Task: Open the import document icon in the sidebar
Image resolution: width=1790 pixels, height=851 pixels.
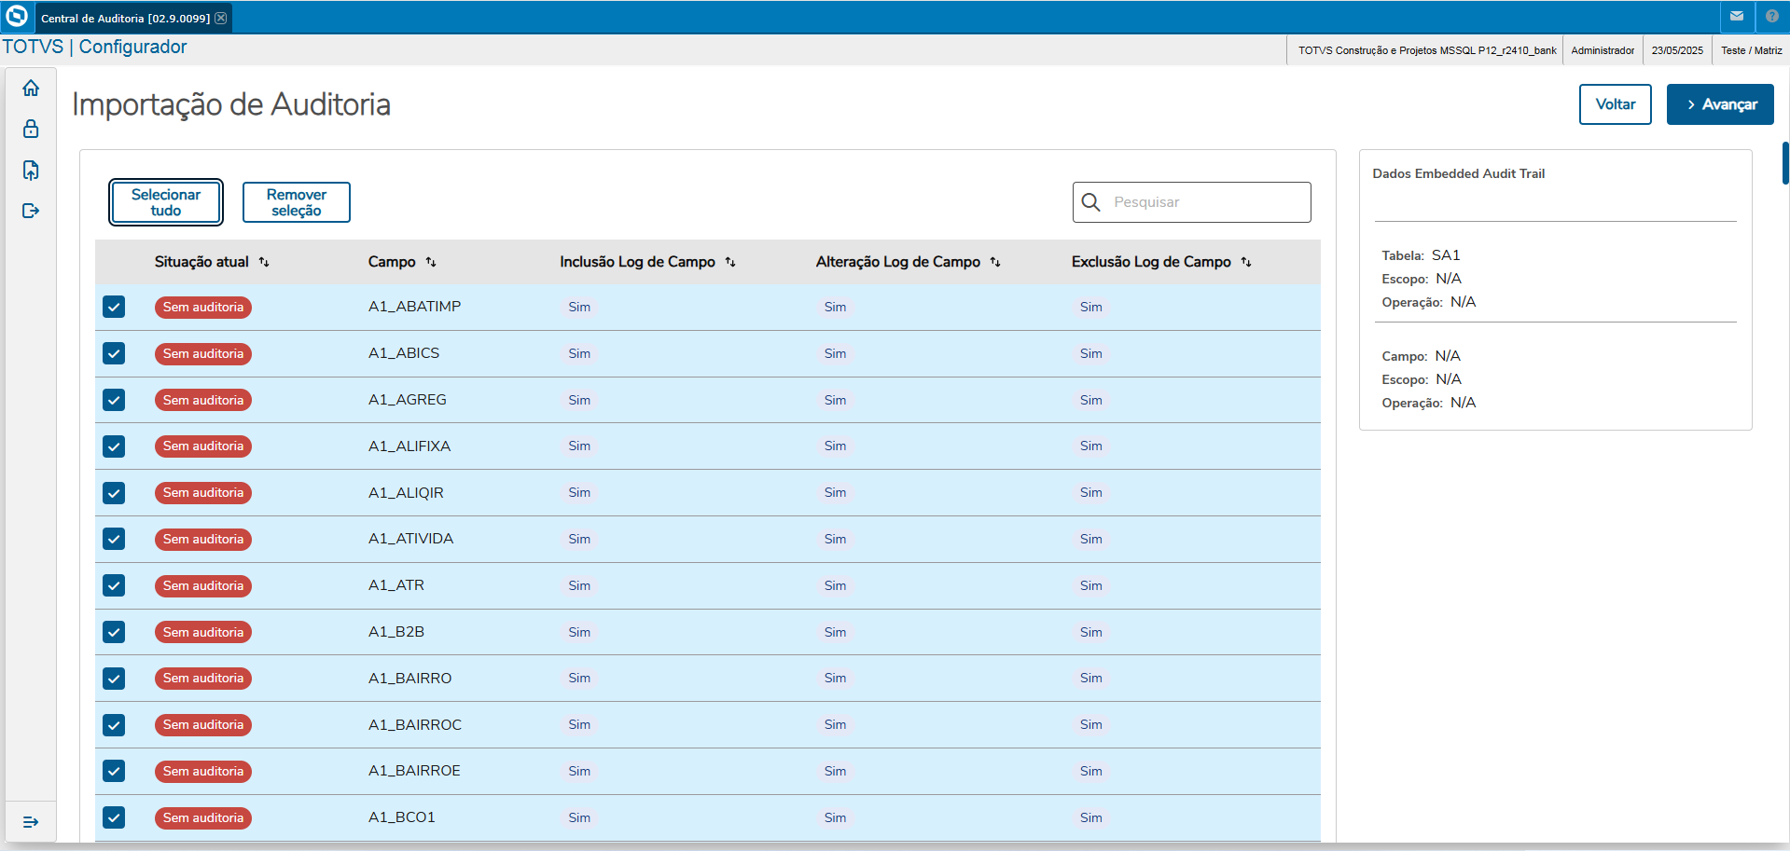Action: point(31,170)
